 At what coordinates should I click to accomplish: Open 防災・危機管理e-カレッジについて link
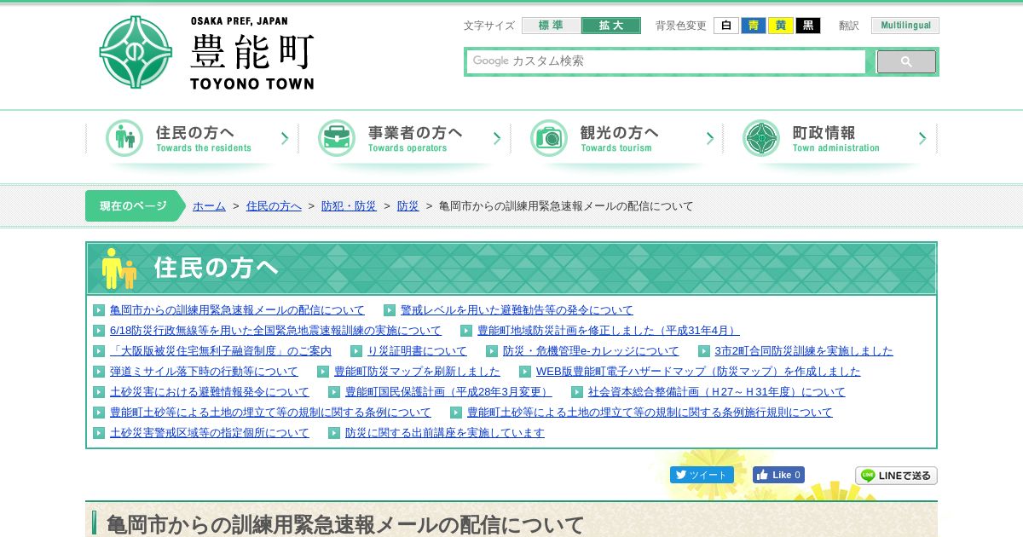click(591, 351)
